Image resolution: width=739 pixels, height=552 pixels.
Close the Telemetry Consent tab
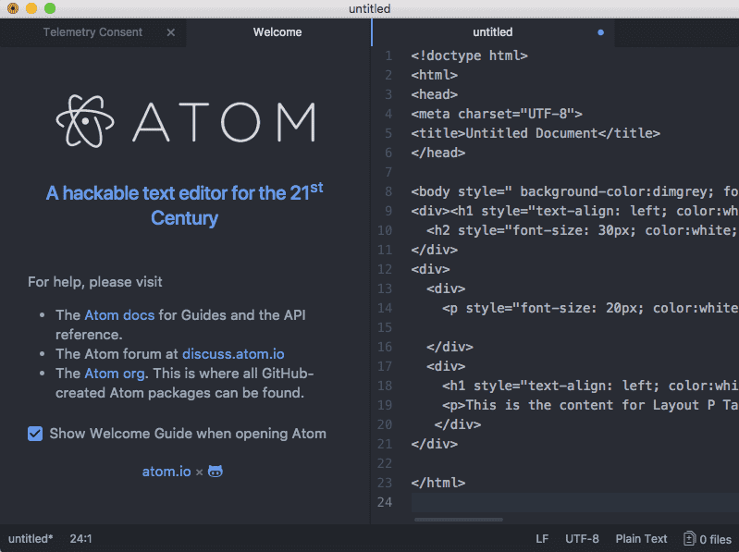click(170, 32)
